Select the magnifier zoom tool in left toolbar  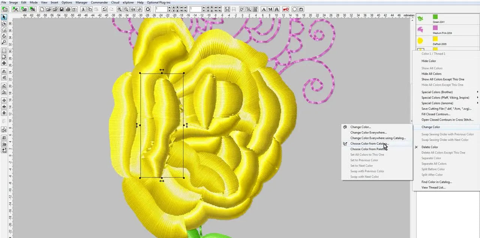tap(4, 42)
